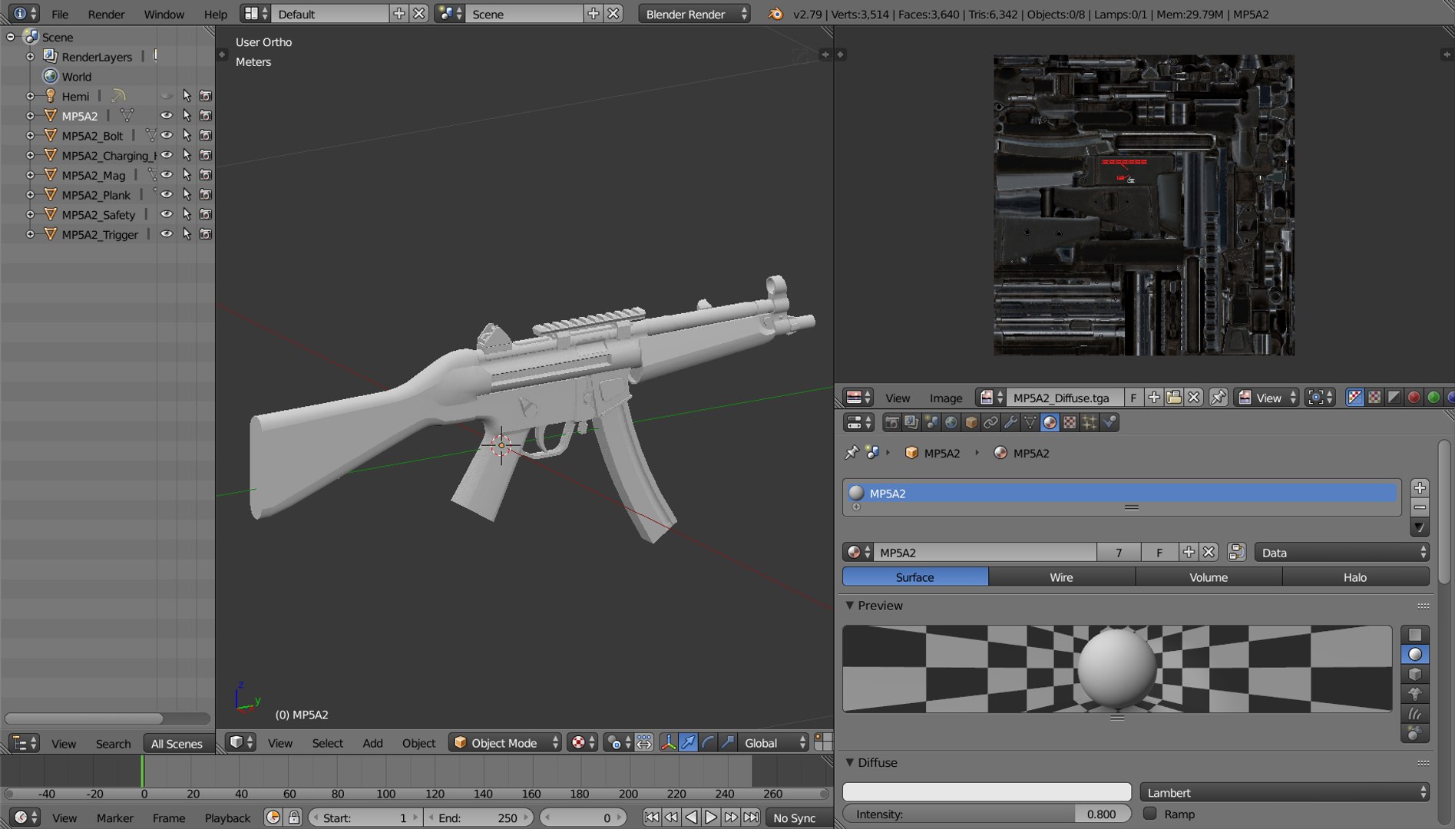Toggle MP5A2_Trigger viewport visibility
Screen dimensions: 1455x829
coord(166,234)
